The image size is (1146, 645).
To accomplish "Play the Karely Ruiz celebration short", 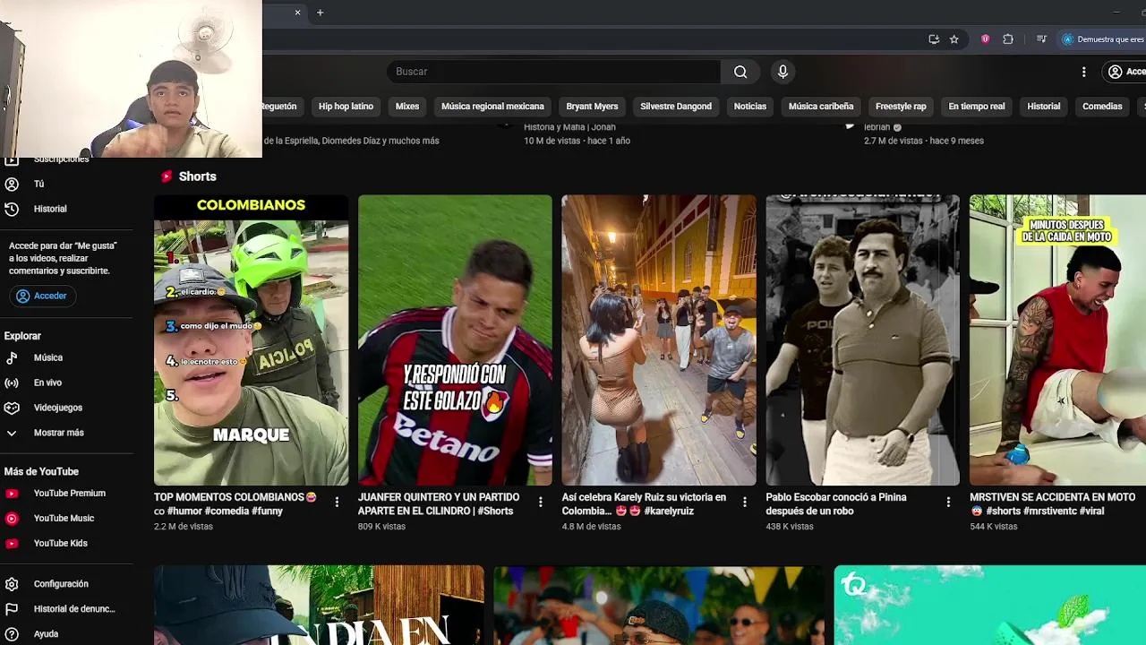I will (x=659, y=340).
